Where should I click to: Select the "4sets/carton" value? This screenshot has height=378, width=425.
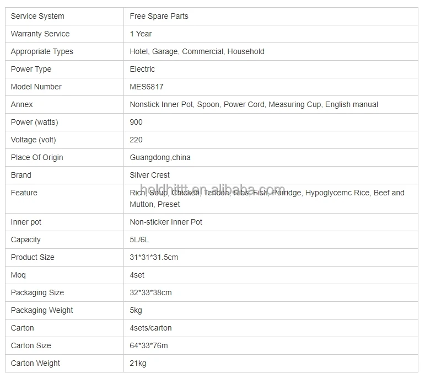150,328
